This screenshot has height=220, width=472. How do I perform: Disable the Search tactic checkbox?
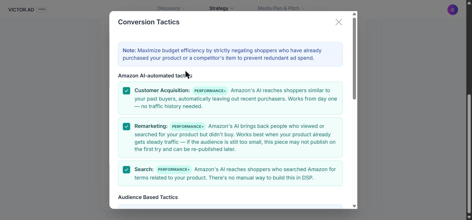(x=126, y=170)
